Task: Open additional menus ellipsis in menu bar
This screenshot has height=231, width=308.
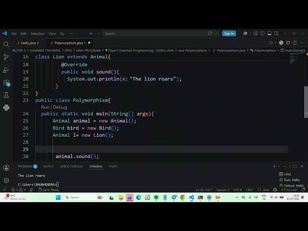Action: (x=71, y=34)
